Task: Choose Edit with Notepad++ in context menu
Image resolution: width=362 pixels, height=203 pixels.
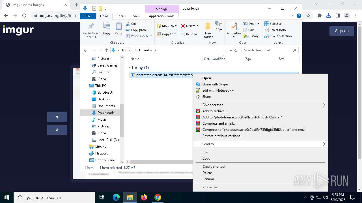Action: click(x=218, y=91)
